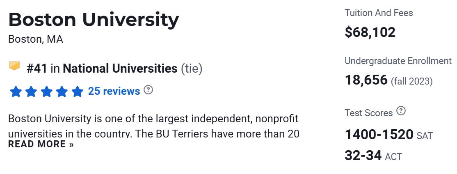Click the fifth blue rating star
Screen dimensions: 457x174
pos(77,91)
